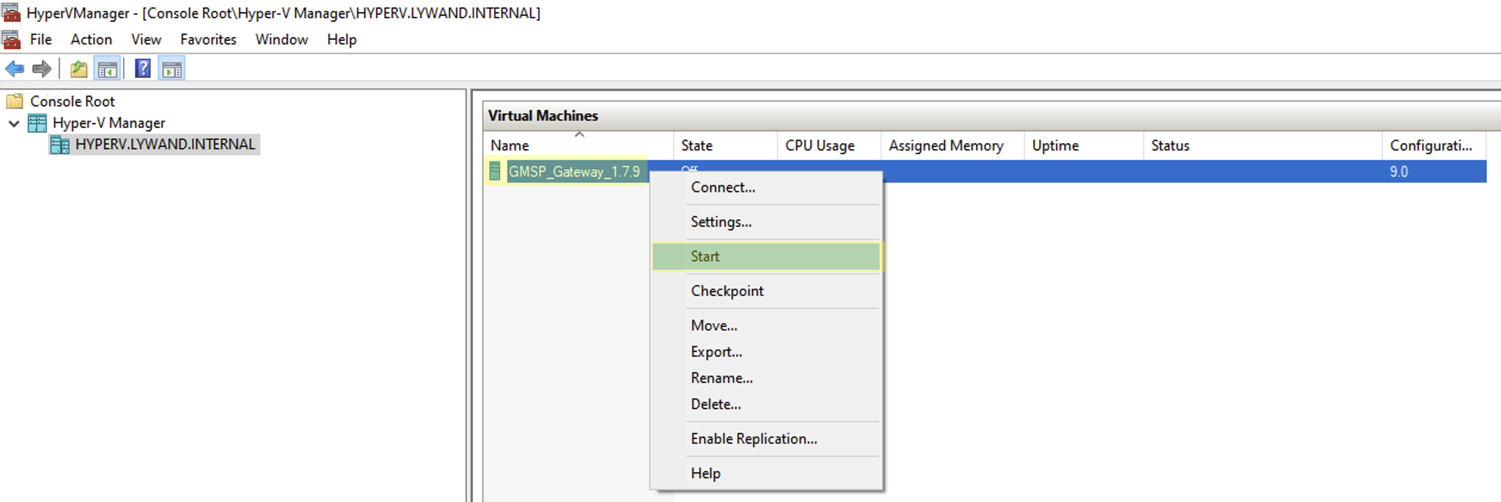Choose Connect... from the context menu
The image size is (1501, 502).
[x=767, y=187]
